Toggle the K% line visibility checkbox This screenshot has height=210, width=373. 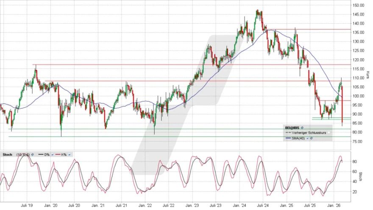69,154
